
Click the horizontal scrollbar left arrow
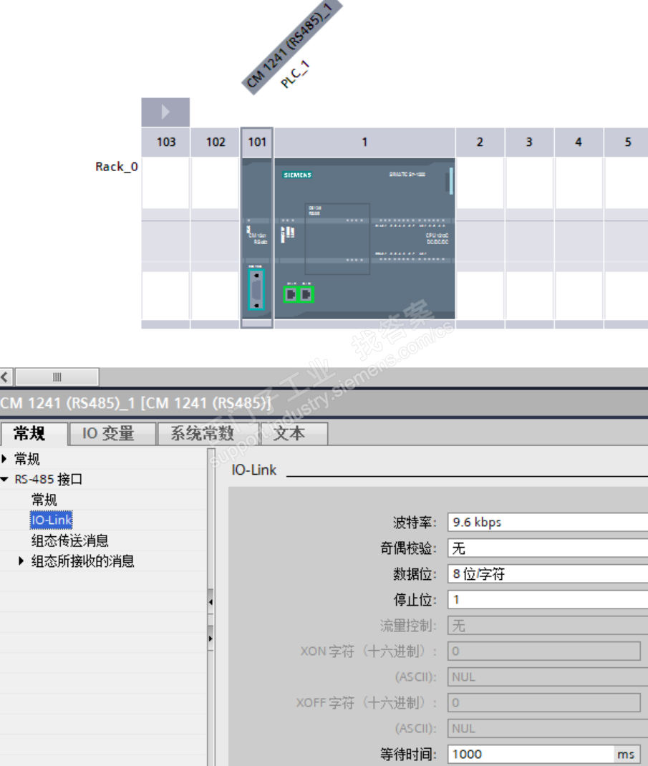coord(6,377)
